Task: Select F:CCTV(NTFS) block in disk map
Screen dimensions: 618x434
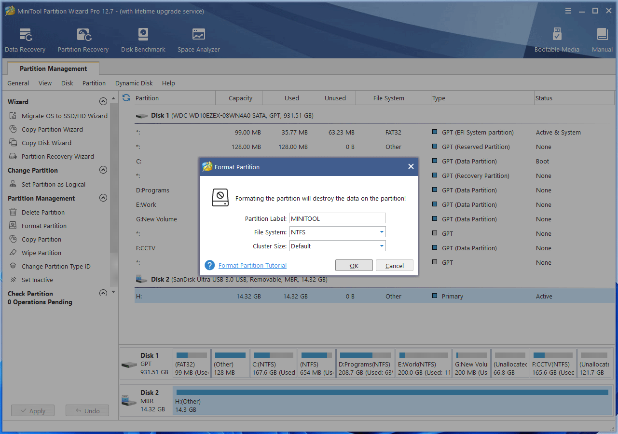Action: (x=553, y=364)
